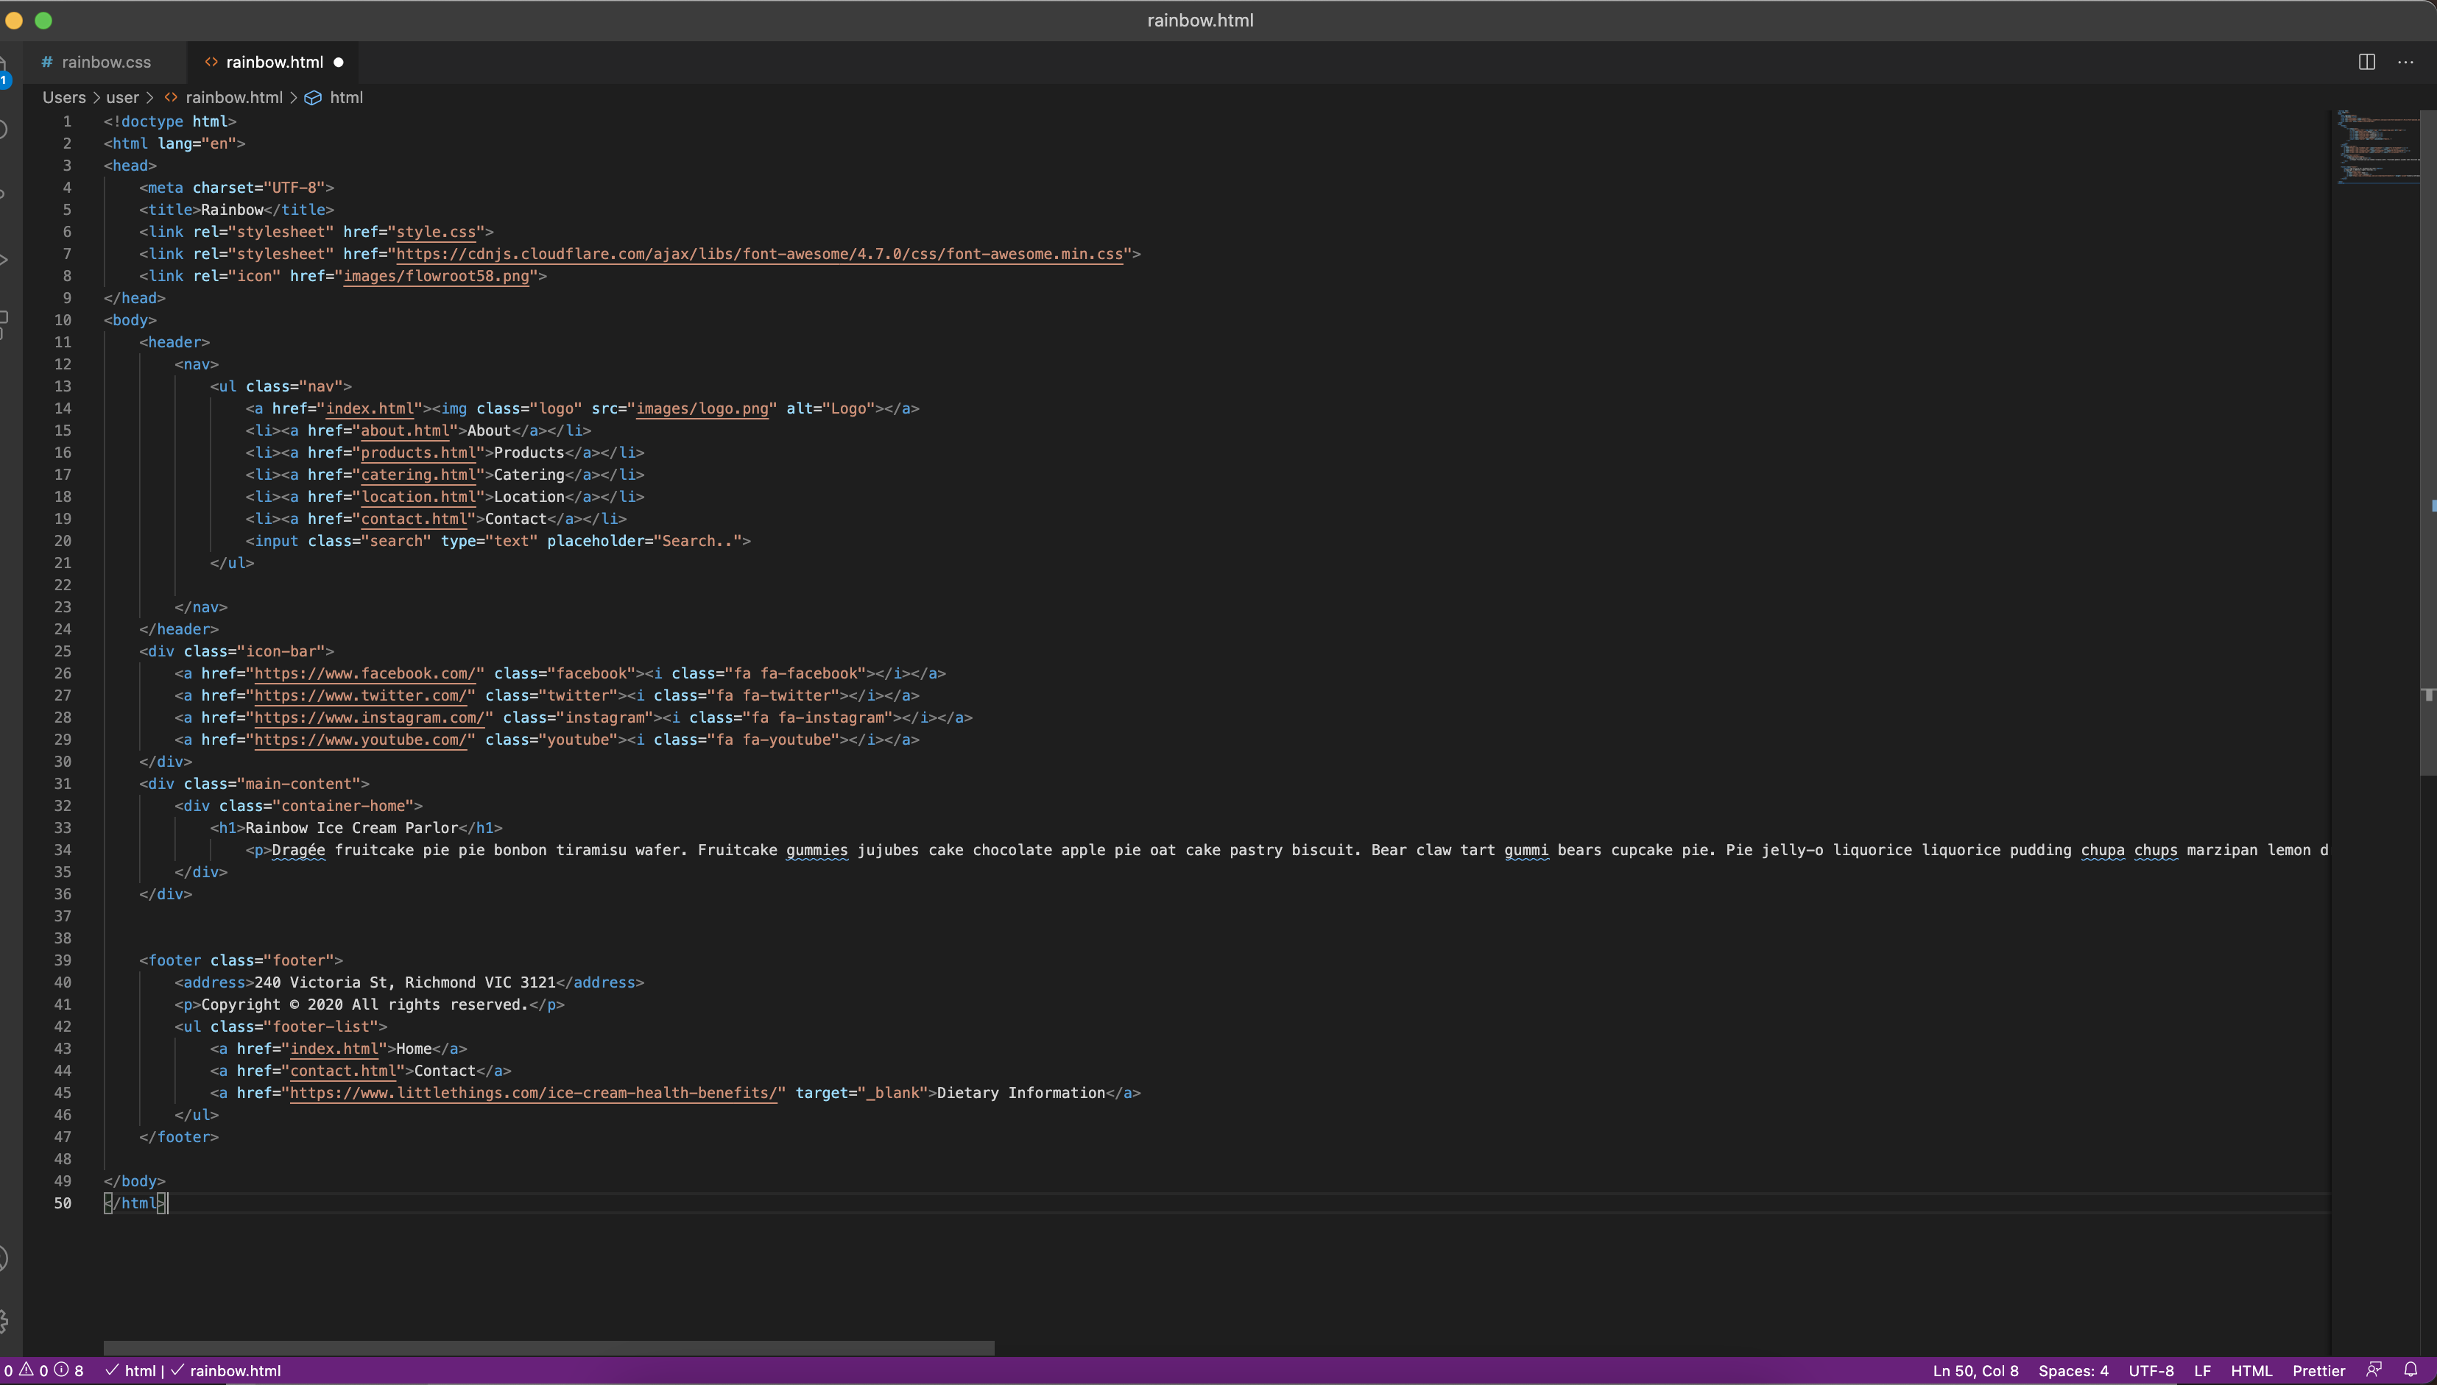Click the Prettier status bar item

pos(2318,1371)
